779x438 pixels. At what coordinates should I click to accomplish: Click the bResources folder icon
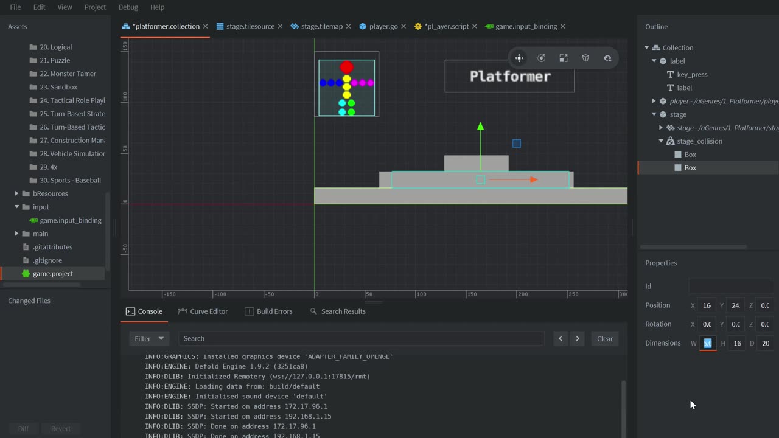(x=26, y=193)
